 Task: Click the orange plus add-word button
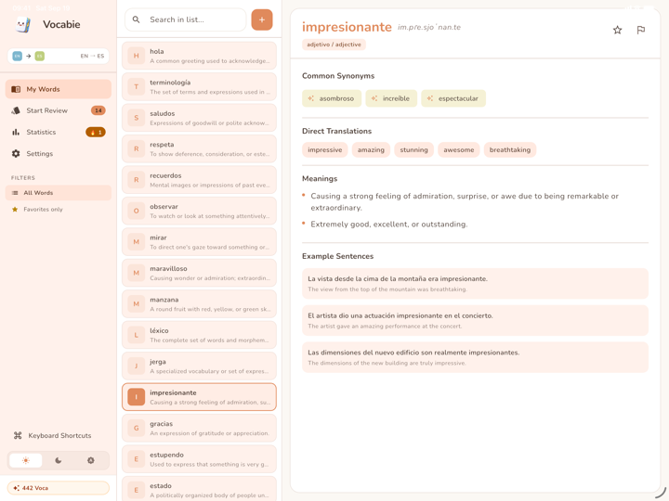click(262, 19)
